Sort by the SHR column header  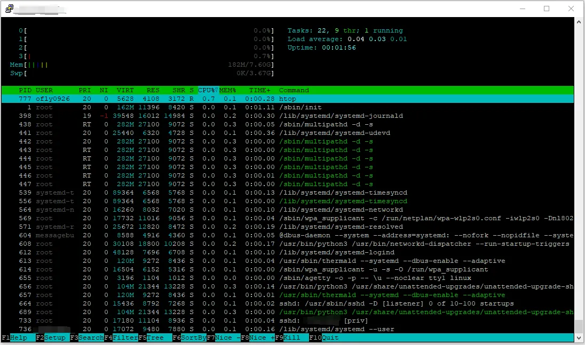(179, 90)
